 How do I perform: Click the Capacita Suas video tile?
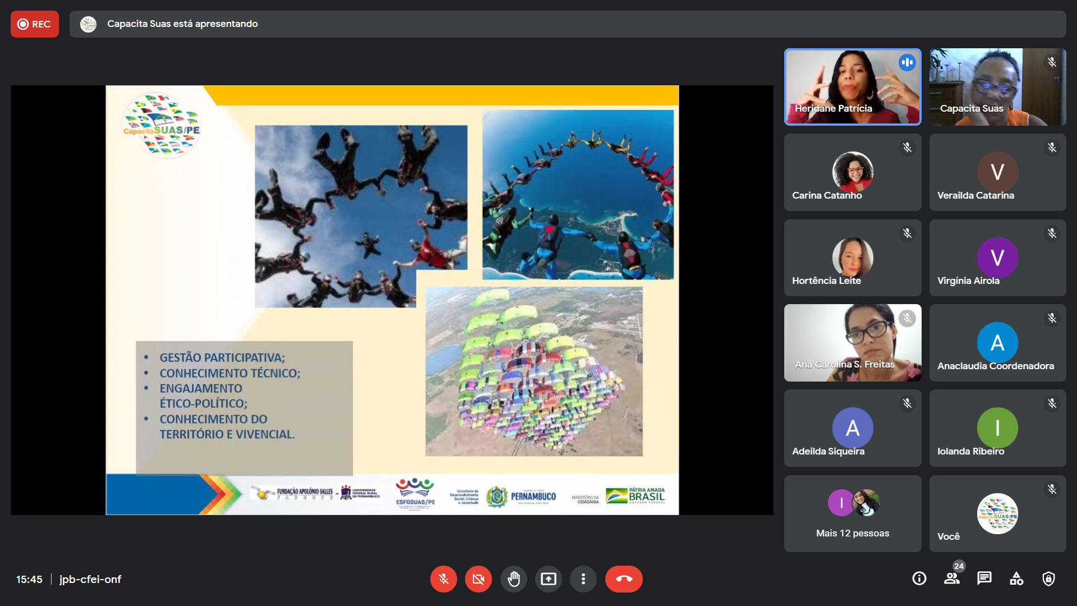[x=997, y=87]
